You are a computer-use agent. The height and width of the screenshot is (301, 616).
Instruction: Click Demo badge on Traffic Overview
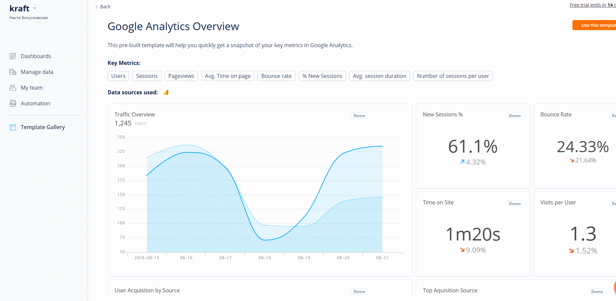point(359,115)
